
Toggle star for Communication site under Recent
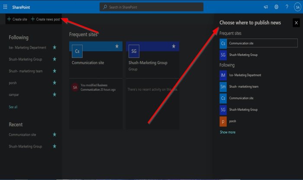(x=55, y=134)
